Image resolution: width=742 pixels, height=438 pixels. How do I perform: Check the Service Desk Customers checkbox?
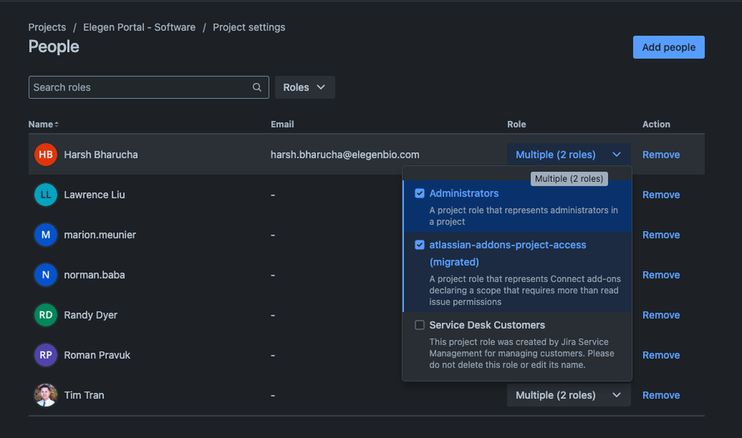pyautogui.click(x=420, y=325)
